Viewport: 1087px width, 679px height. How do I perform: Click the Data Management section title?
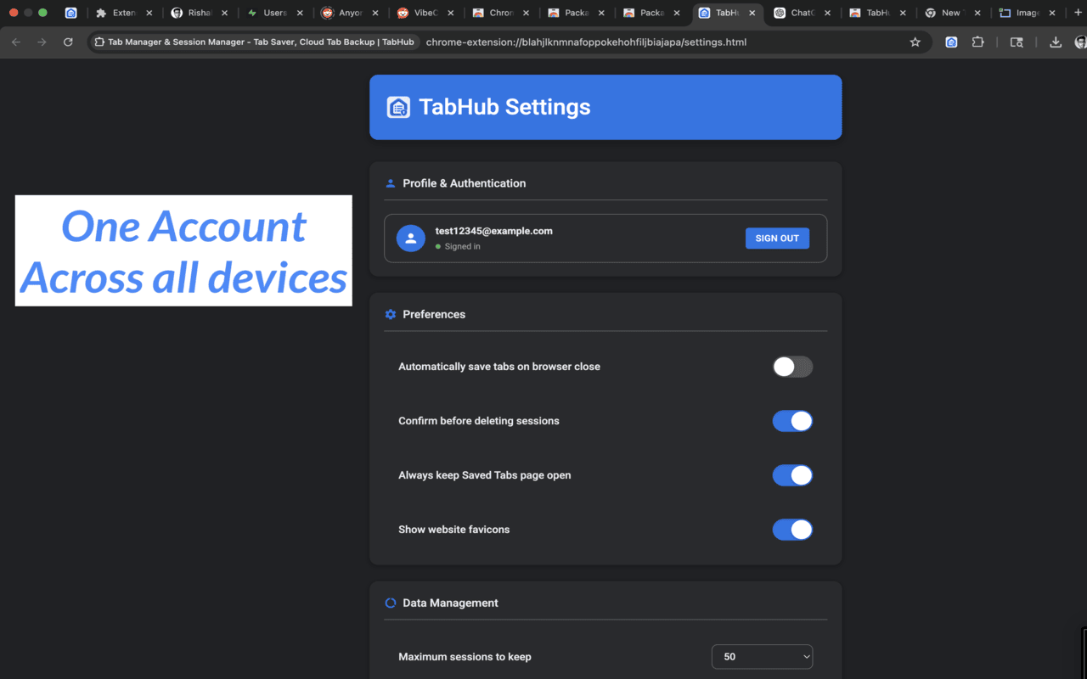coord(450,603)
